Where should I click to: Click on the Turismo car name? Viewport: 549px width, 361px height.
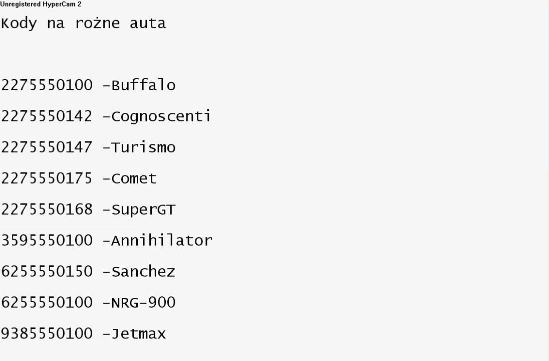143,147
